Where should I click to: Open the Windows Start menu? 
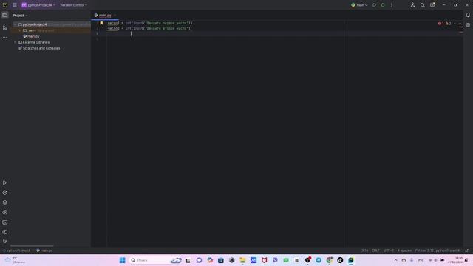point(122,260)
